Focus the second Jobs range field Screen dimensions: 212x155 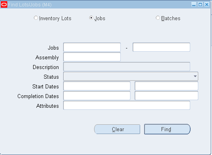click(x=162, y=47)
